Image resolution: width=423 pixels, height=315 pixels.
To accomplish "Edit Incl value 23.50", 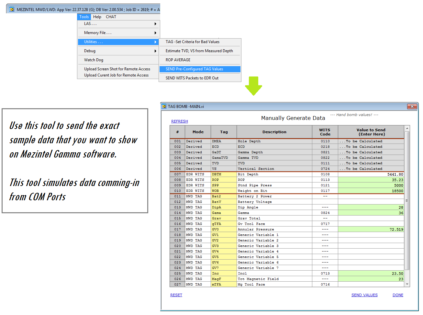I will (371, 274).
